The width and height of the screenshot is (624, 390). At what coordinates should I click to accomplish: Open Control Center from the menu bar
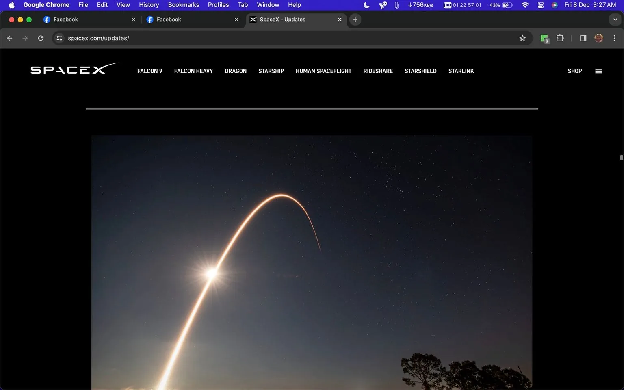pos(540,5)
